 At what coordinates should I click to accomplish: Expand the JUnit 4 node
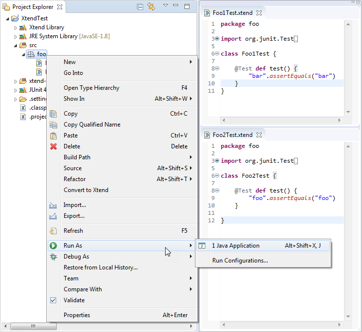click(x=15, y=90)
